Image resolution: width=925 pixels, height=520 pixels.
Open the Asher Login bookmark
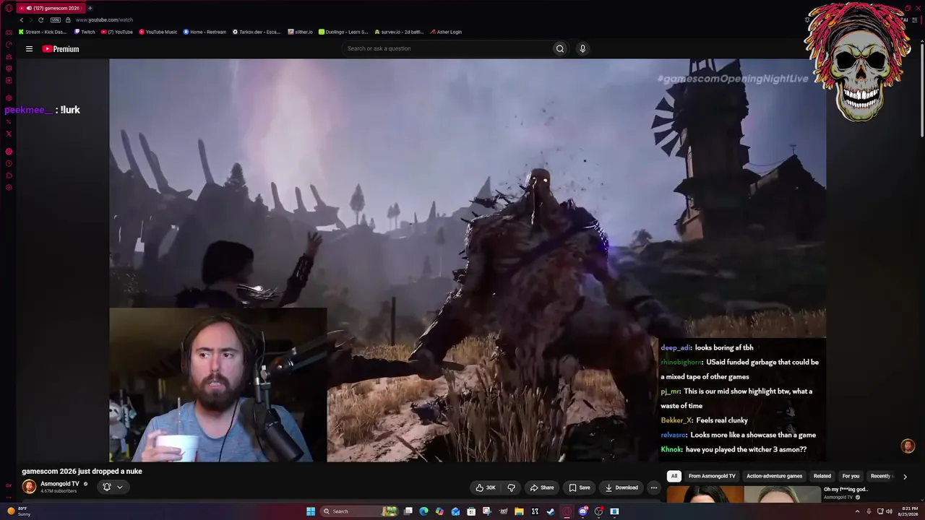click(446, 32)
